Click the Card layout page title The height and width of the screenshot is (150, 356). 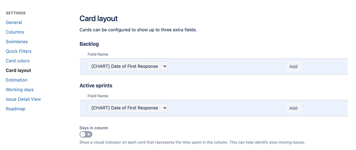[98, 18]
